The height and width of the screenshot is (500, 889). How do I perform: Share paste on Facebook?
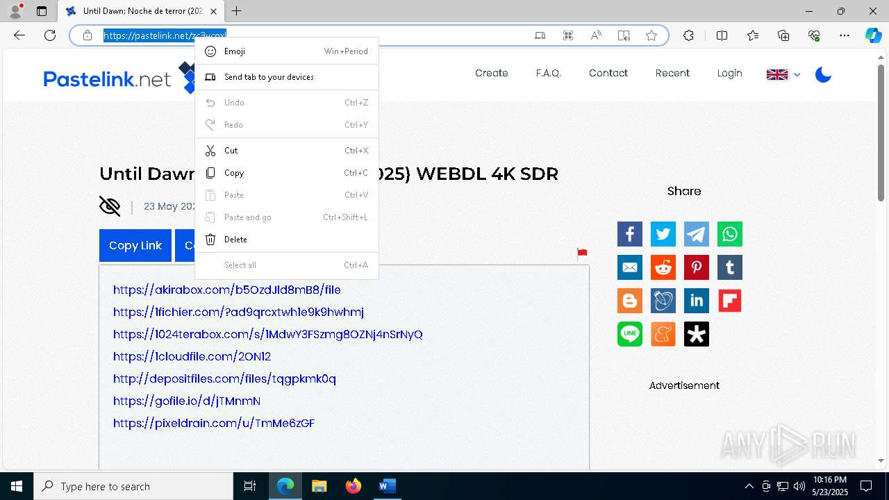point(630,234)
